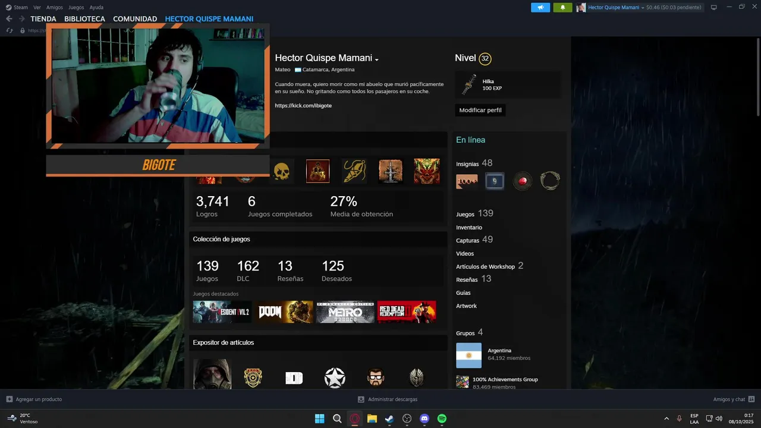Open Discord from the taskbar
The width and height of the screenshot is (761, 428).
point(424,418)
